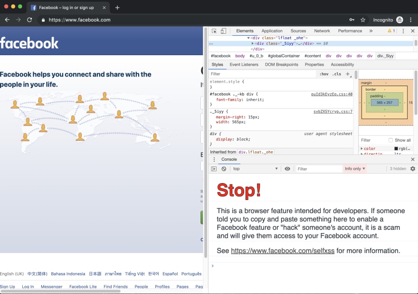The width and height of the screenshot is (418, 294).
Task: Select #content in the breadcrumb
Action: [x=313, y=56]
